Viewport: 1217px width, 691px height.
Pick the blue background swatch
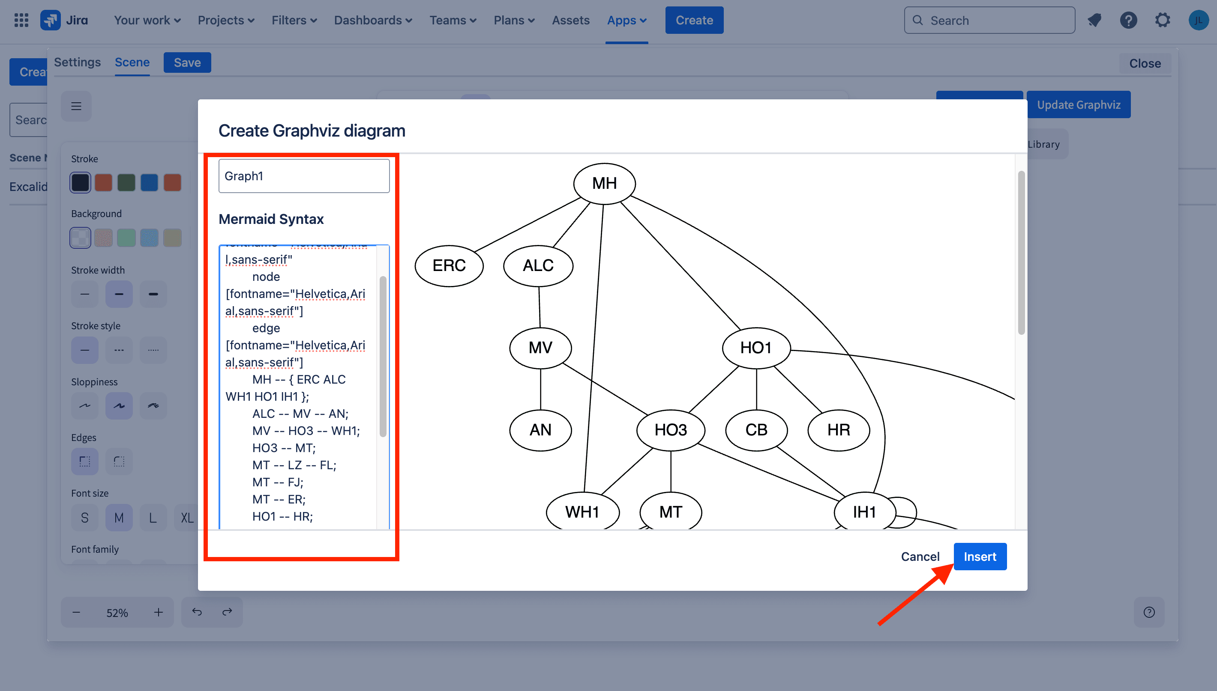149,238
